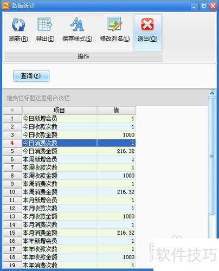Image resolution: width=219 pixels, height=271 pixels.
Task: Select row 本周新增会员
Action: (69, 159)
